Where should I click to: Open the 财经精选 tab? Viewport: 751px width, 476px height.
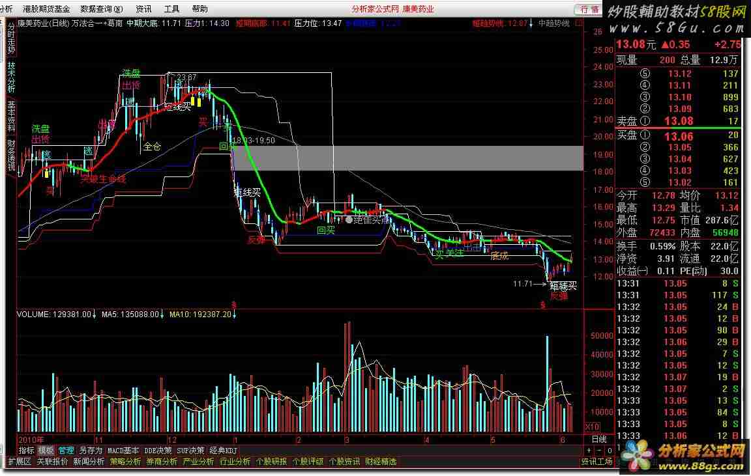pyautogui.click(x=381, y=462)
